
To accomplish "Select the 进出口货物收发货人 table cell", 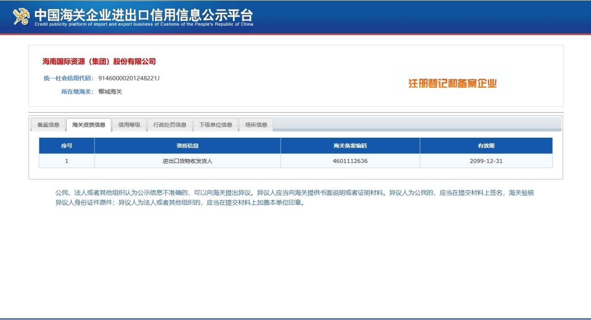I will point(188,161).
